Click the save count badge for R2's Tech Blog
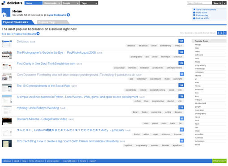 pyautogui.click(x=182, y=140)
